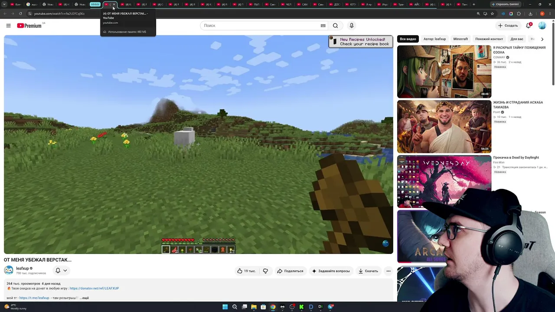
Task: Open the browser tab search dropdown
Action: (x=5, y=4)
